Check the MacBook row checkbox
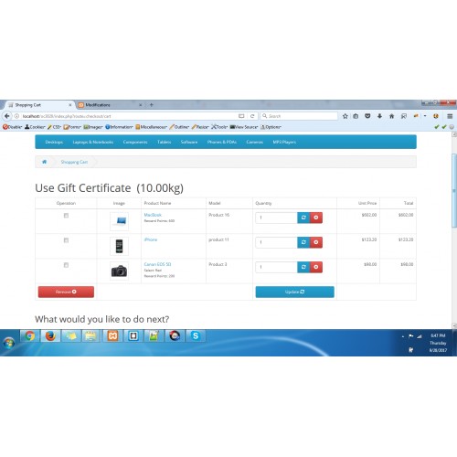The width and height of the screenshot is (457, 457). click(66, 216)
